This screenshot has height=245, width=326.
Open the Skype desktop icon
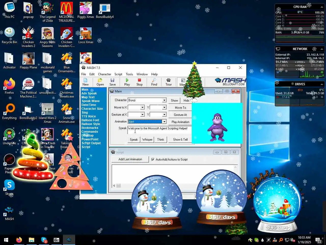[9, 187]
